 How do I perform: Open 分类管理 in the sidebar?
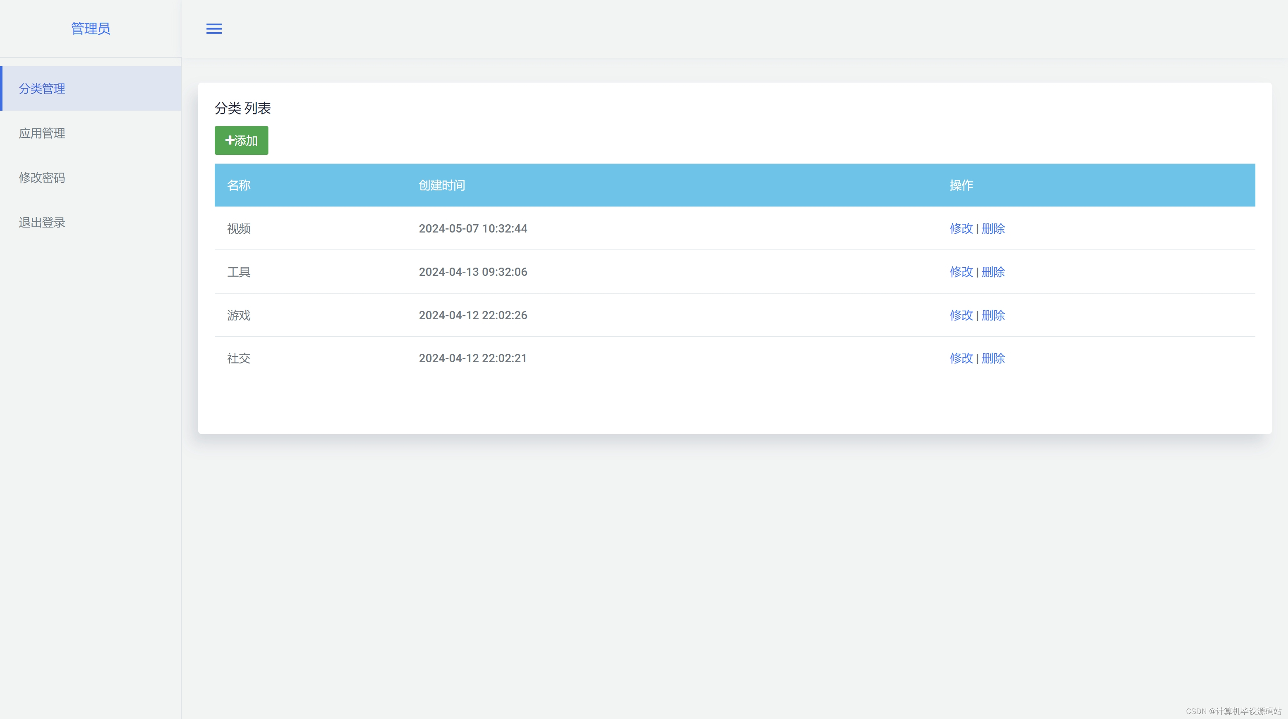point(90,88)
